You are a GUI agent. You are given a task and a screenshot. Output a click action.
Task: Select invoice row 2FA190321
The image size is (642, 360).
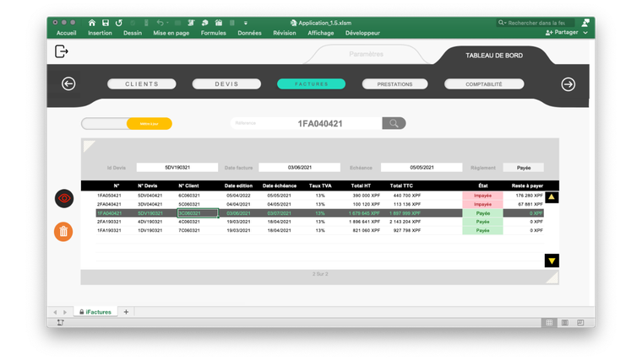[x=320, y=222]
